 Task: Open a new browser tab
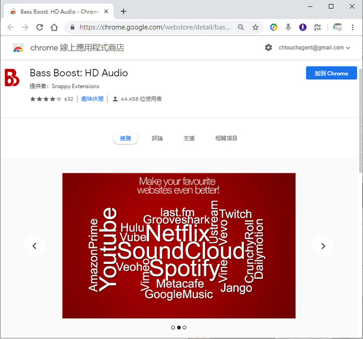click(123, 11)
